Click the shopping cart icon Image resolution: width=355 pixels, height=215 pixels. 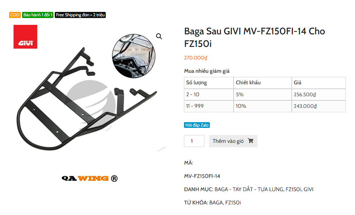click(250, 141)
